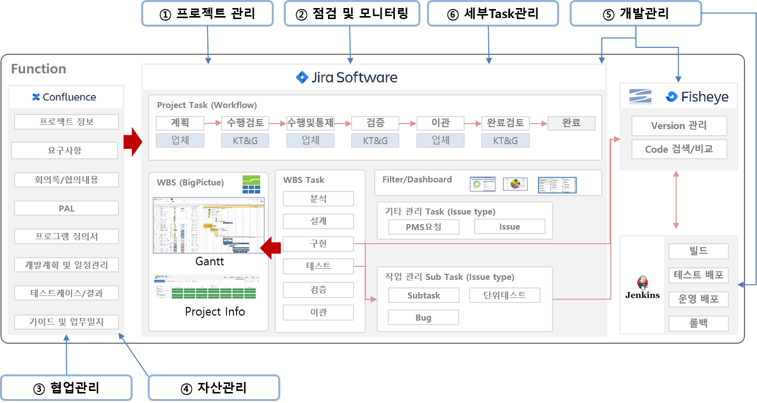Click the 개발계획 및 일정관리 item
This screenshot has width=757, height=403.
click(x=66, y=265)
